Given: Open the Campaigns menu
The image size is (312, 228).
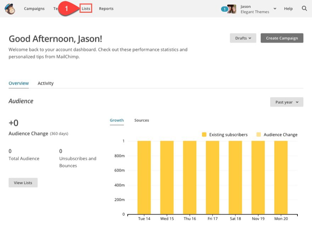Looking at the screenshot, I should 34,9.
